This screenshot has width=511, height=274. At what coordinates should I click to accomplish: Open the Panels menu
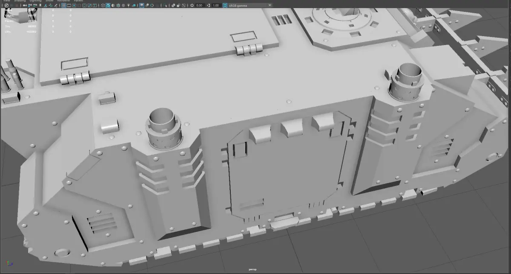coord(78,1)
